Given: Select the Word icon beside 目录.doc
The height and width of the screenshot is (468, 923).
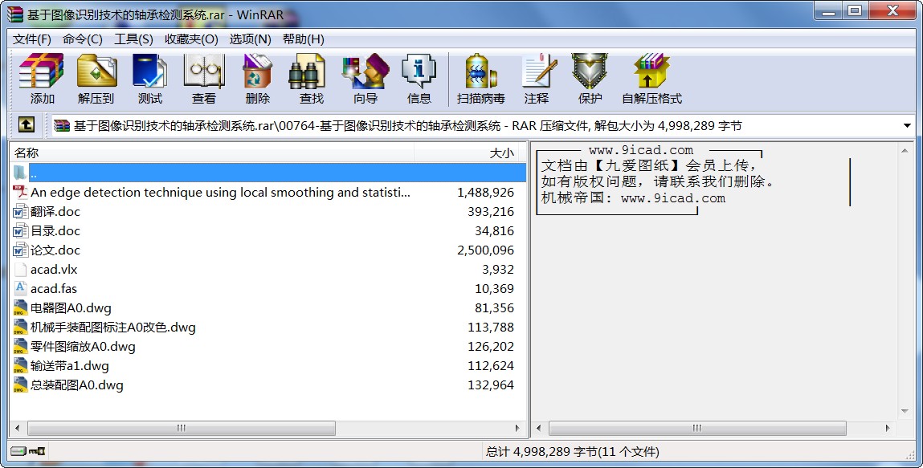Looking at the screenshot, I should [x=20, y=231].
